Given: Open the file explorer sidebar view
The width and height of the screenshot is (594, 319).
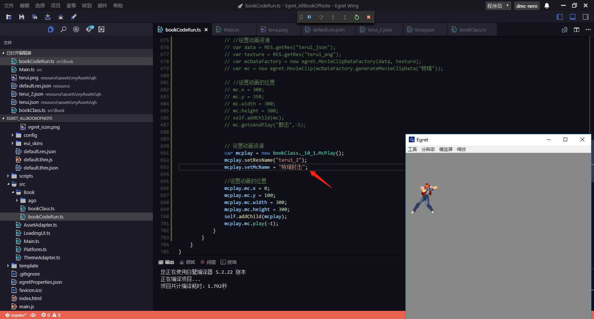Looking at the screenshot, I should point(51,29).
